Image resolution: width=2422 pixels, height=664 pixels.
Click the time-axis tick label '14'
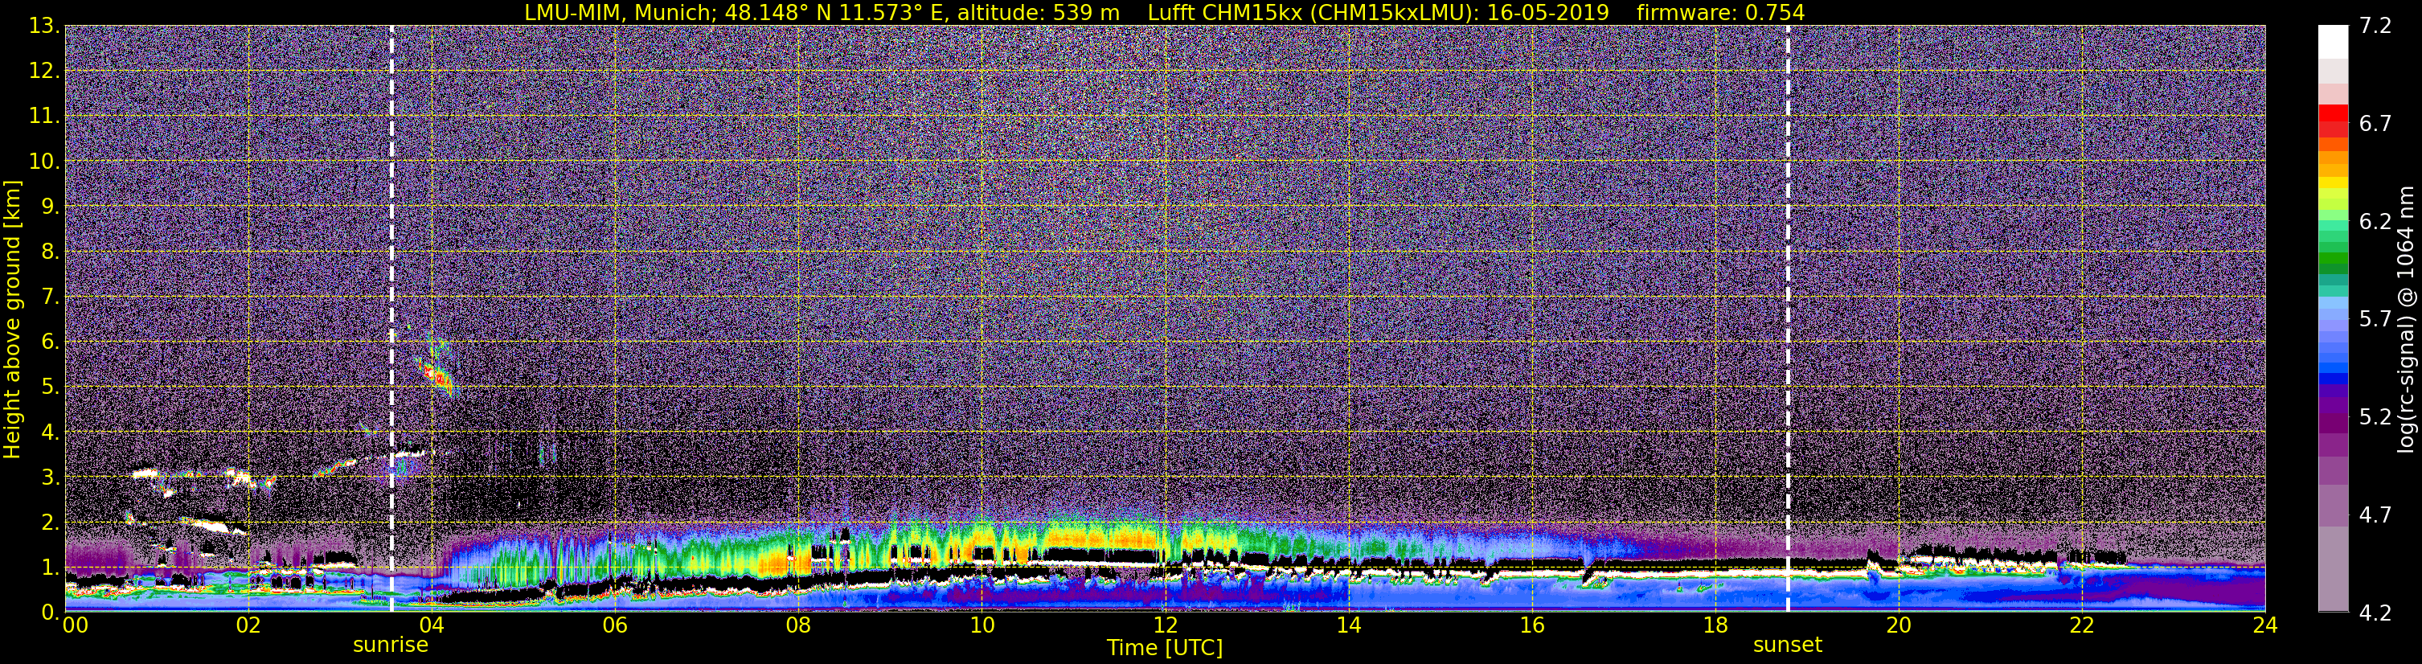pos(1348,625)
